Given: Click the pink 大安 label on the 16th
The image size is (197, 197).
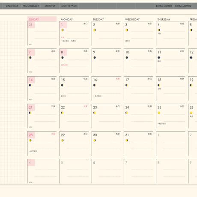Looking at the screenshot, I should click(117, 79).
